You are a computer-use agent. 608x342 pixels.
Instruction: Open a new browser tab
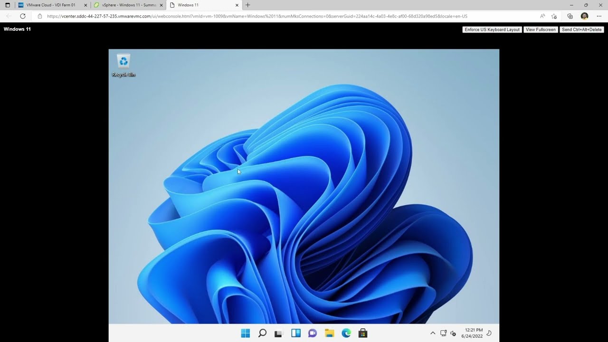[247, 5]
